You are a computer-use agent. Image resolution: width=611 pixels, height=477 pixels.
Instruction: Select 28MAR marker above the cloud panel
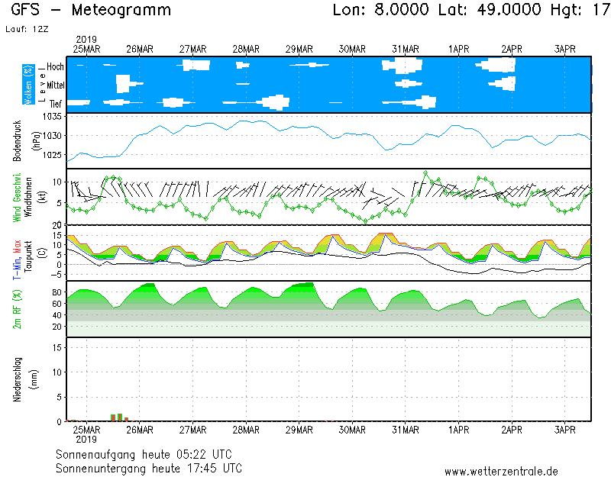(246, 49)
